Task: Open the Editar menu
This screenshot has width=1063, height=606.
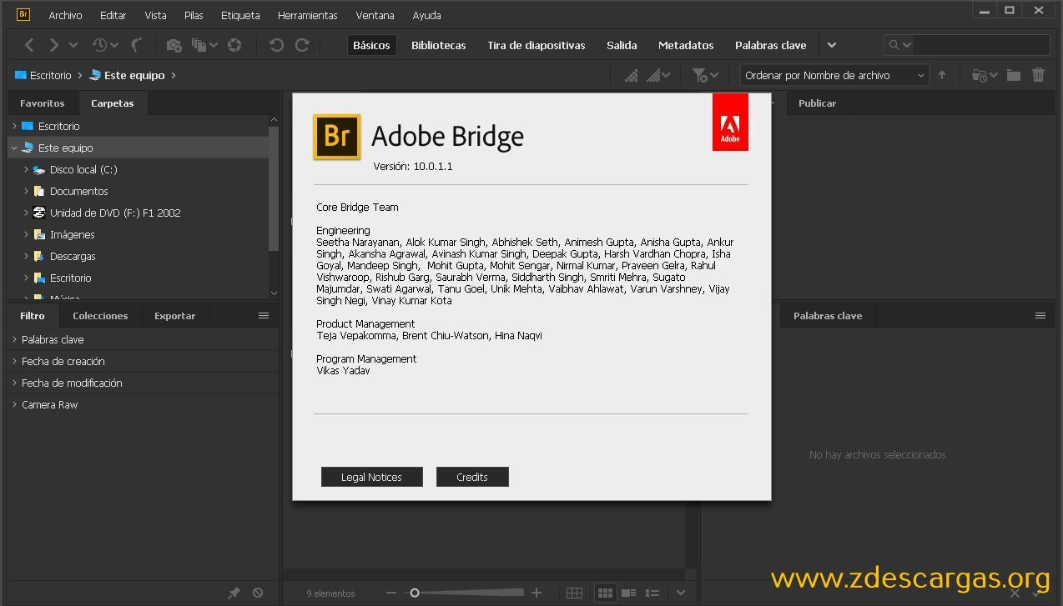Action: click(113, 15)
